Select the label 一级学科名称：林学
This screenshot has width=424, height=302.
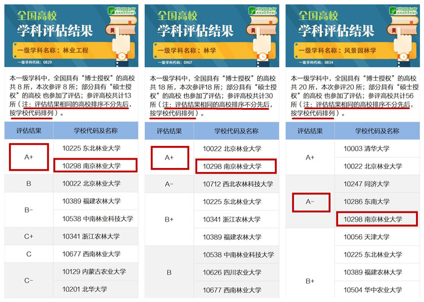tap(187, 50)
